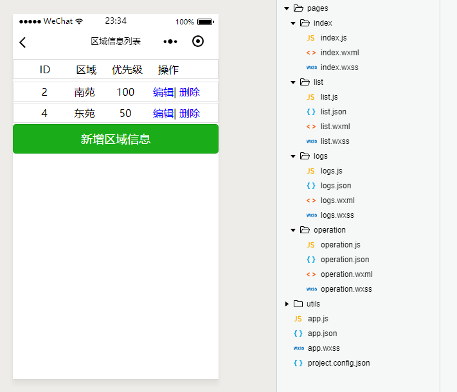
Task: Click the braces icon beside logs.json
Action: [x=311, y=186]
